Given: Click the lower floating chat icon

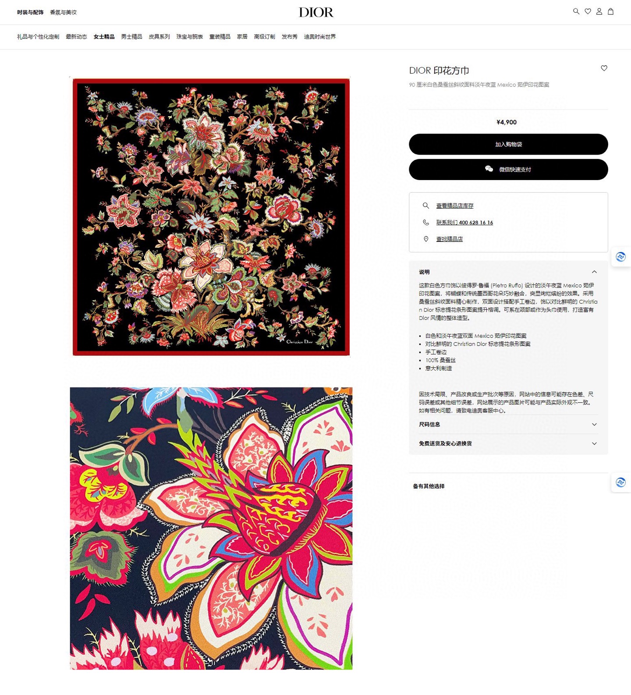Looking at the screenshot, I should click(621, 482).
